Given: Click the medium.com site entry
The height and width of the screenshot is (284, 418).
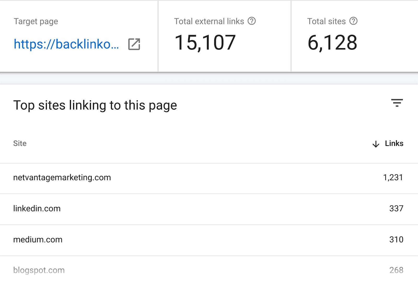Looking at the screenshot, I should (38, 239).
